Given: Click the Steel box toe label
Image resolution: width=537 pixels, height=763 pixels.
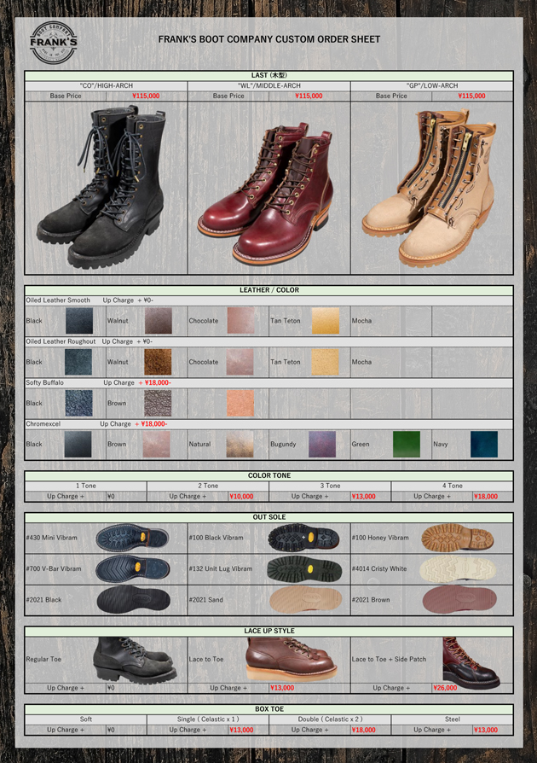Looking at the screenshot, I should [x=452, y=719].
